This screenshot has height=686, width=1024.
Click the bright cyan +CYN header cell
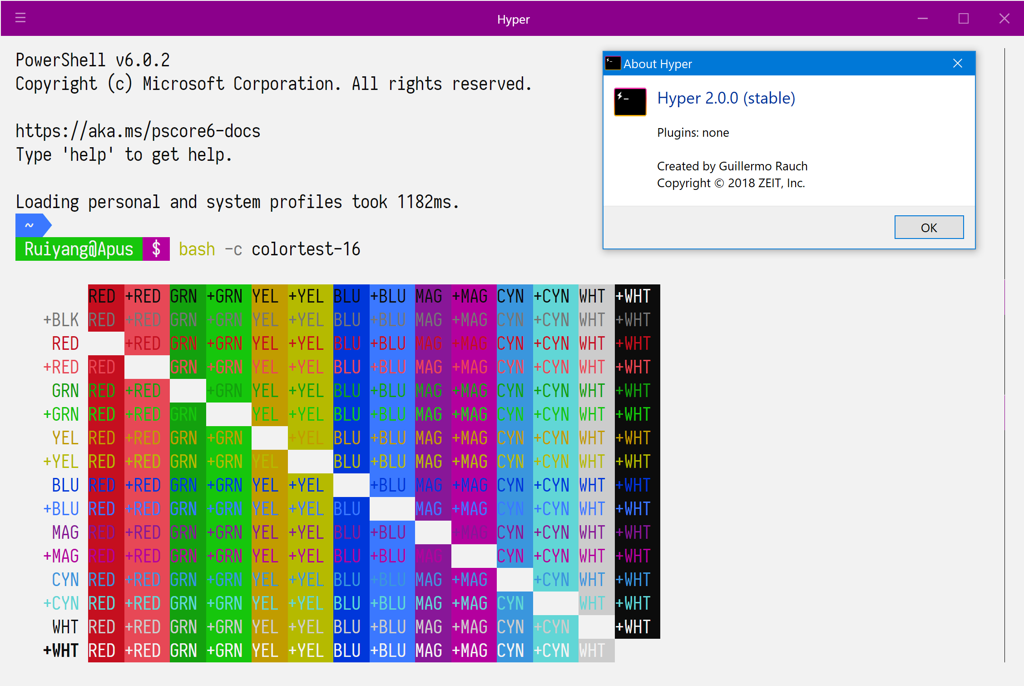tap(555, 296)
